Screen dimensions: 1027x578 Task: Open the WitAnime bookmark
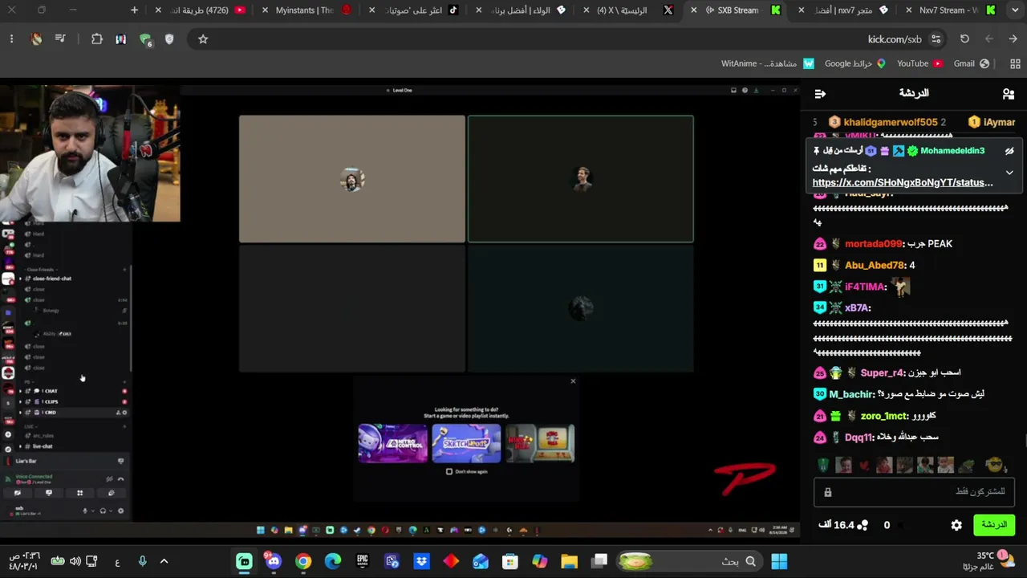[768, 63]
